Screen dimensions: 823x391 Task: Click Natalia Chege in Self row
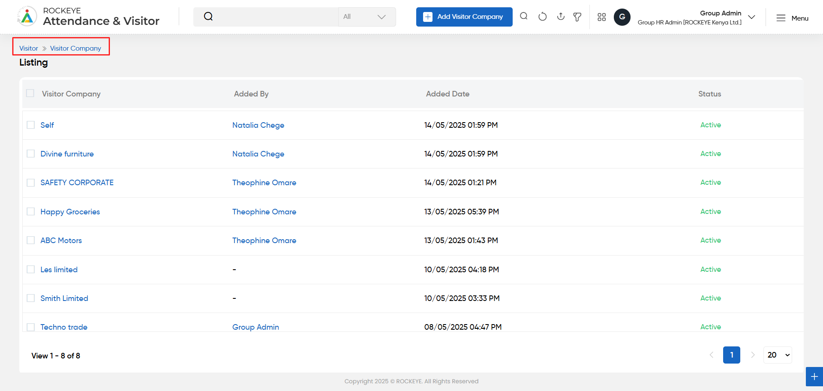pos(258,125)
